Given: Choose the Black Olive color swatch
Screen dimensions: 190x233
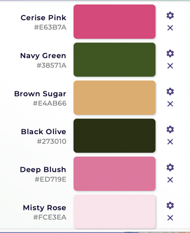Looking at the screenshot, I should coord(114,136).
